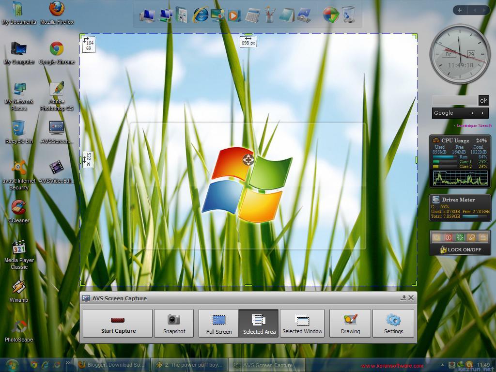Image resolution: width=496 pixels, height=372 pixels.
Task: Open AVS Screen Capture Settings
Action: click(x=393, y=323)
